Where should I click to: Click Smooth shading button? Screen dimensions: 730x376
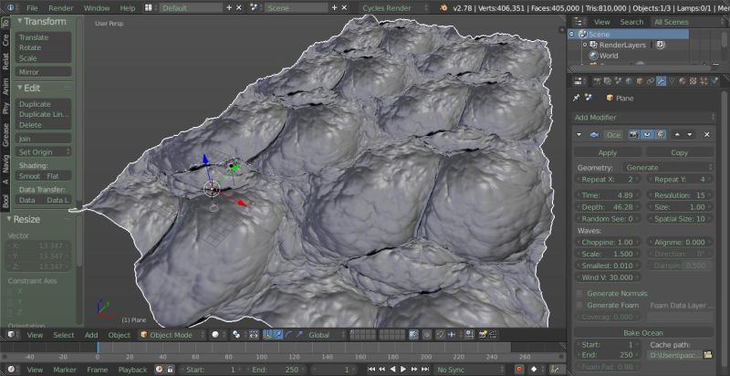pos(29,176)
